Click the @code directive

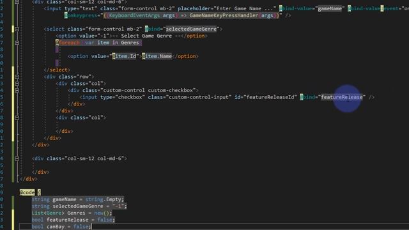point(27,192)
